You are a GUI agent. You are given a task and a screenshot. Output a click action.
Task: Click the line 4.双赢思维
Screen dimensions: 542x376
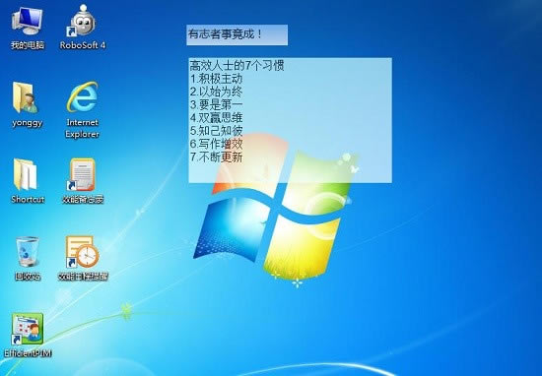(216, 118)
